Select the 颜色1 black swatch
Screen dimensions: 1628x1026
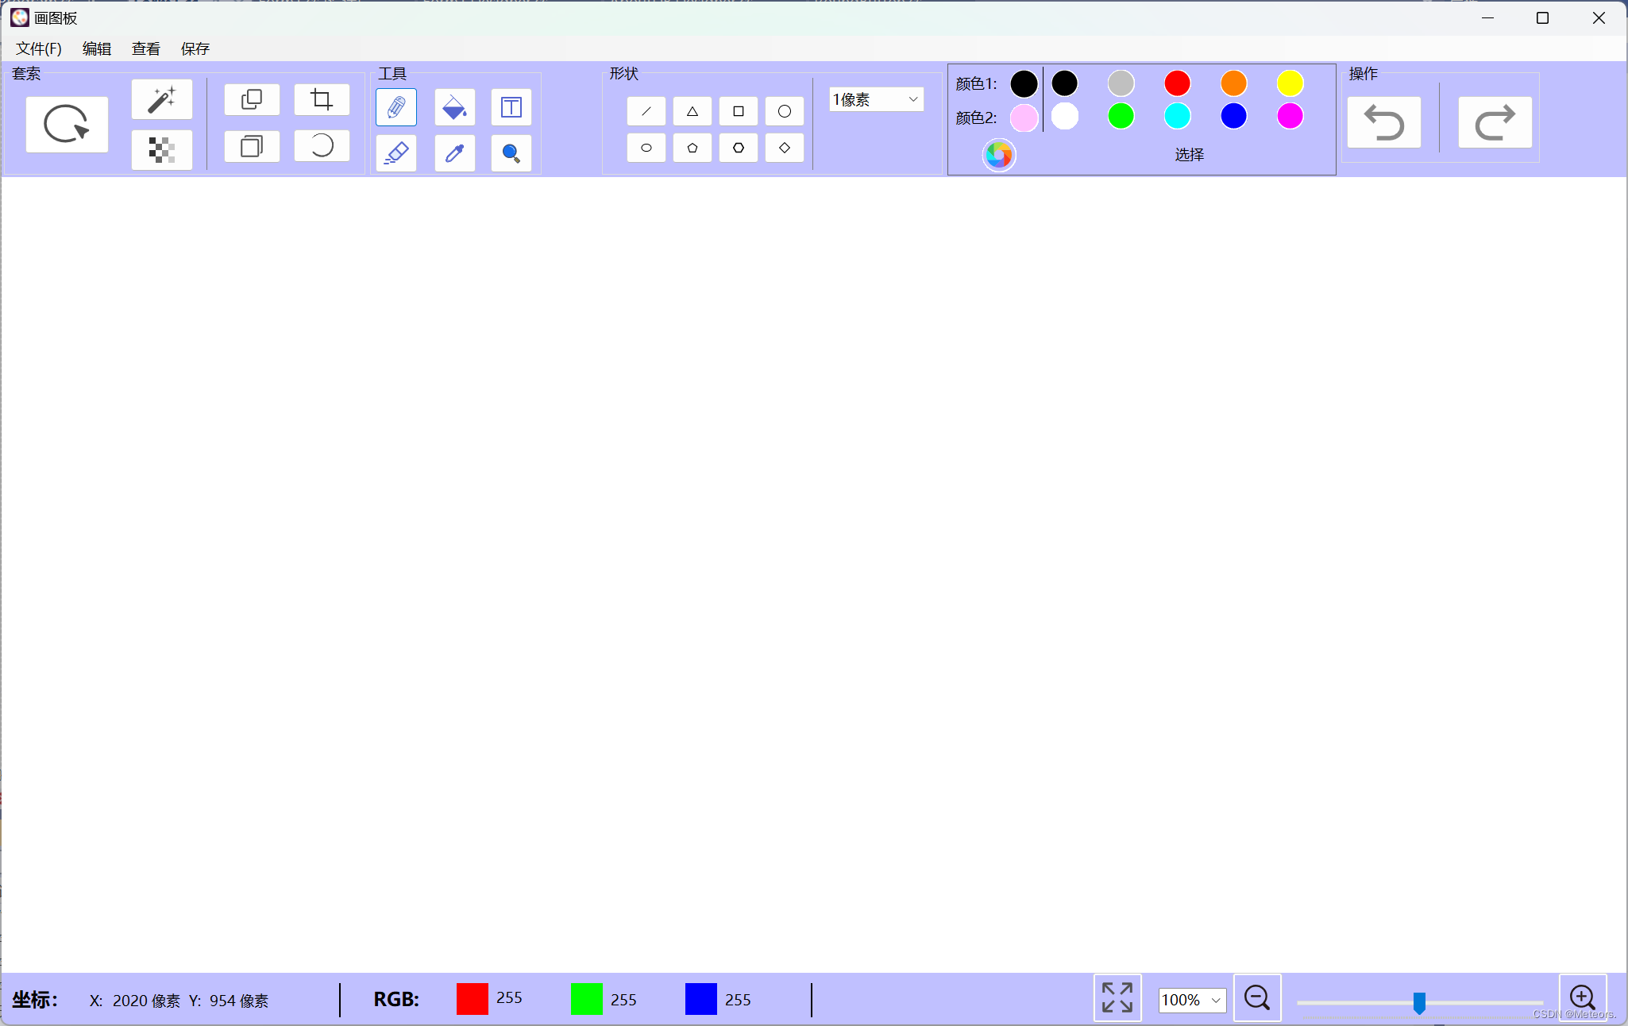pyautogui.click(x=1024, y=83)
